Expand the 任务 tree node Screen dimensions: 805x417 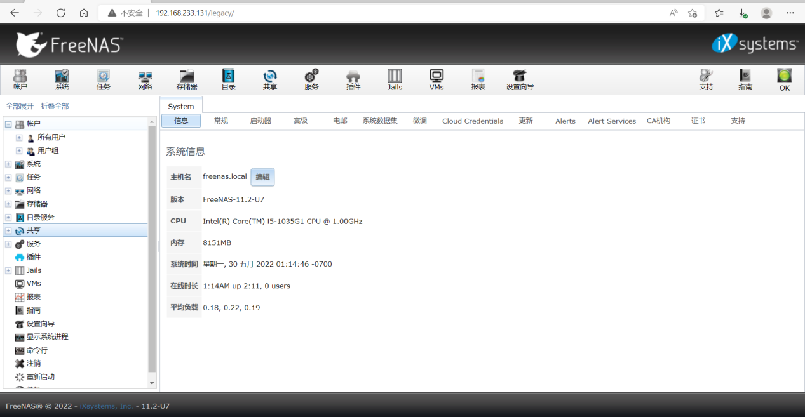8,177
